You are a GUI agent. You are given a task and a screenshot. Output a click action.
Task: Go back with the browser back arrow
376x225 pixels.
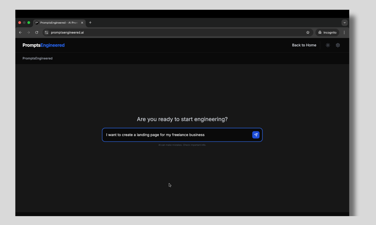click(x=20, y=33)
